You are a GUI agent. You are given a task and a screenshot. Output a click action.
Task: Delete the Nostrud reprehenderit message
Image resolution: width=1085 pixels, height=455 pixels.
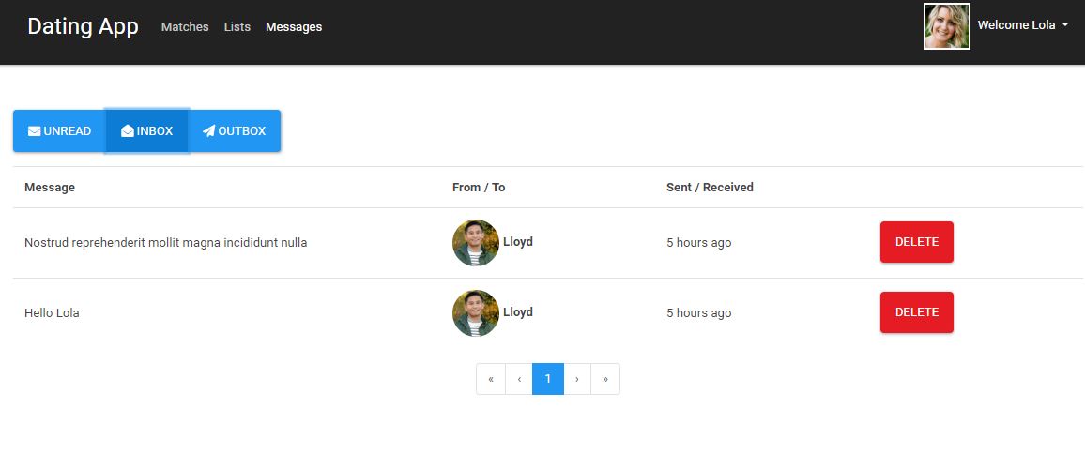917,242
